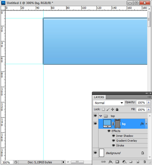Viewport: 152px width, 165px height.
Task: Click the link layers icon
Action: (x=103, y=161)
